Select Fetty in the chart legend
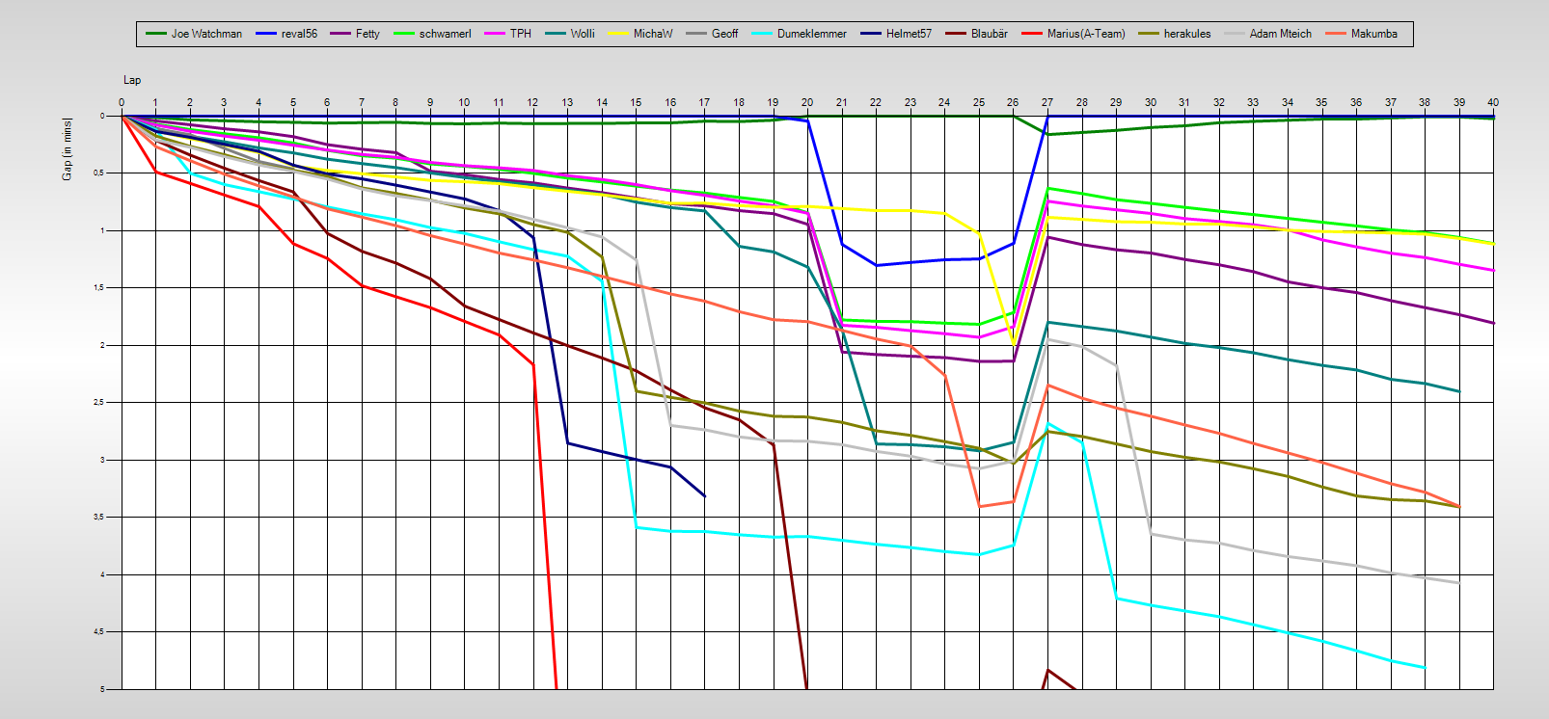 click(x=355, y=34)
